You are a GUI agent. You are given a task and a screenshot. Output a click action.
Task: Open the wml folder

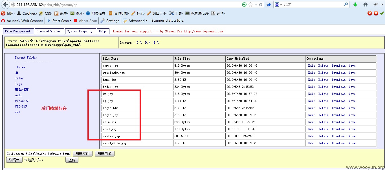(17, 112)
